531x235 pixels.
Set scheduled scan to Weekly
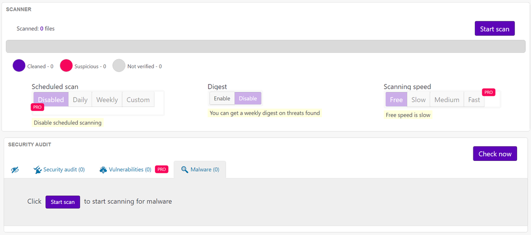pyautogui.click(x=107, y=100)
